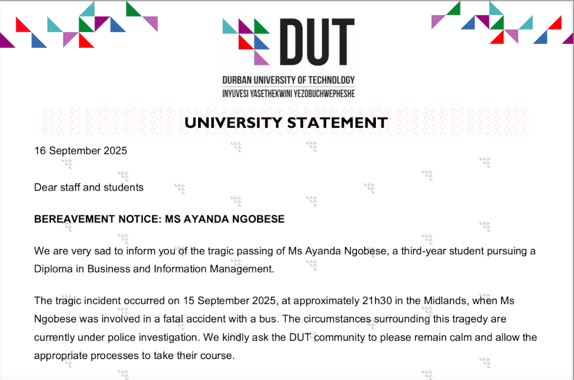574x380 pixels.
Task: Click the word 'Midlands' in the paragraph
Action: point(445,301)
